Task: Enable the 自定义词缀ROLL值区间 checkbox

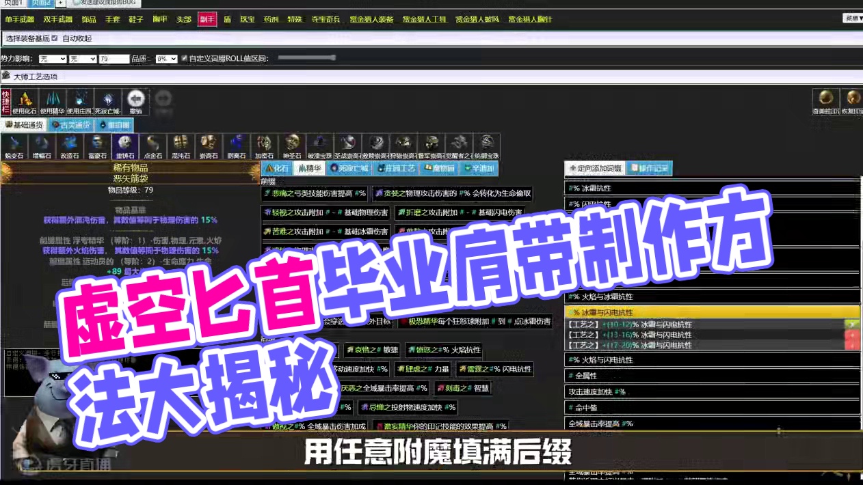Action: tap(184, 58)
